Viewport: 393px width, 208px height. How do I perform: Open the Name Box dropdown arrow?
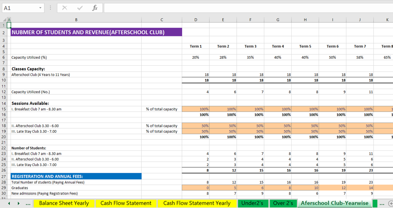(x=40, y=8)
